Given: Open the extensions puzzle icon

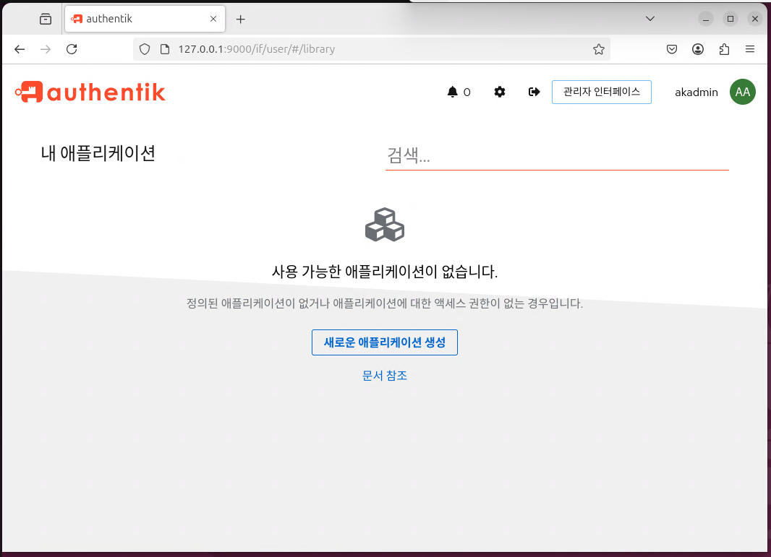Looking at the screenshot, I should click(724, 49).
